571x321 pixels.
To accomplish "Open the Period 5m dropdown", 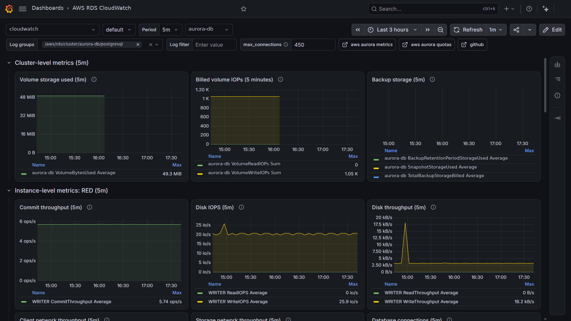I will point(170,30).
